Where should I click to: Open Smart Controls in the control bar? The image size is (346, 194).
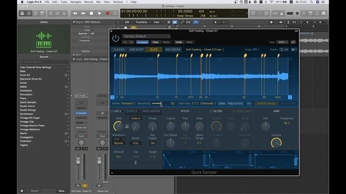pos(51,13)
